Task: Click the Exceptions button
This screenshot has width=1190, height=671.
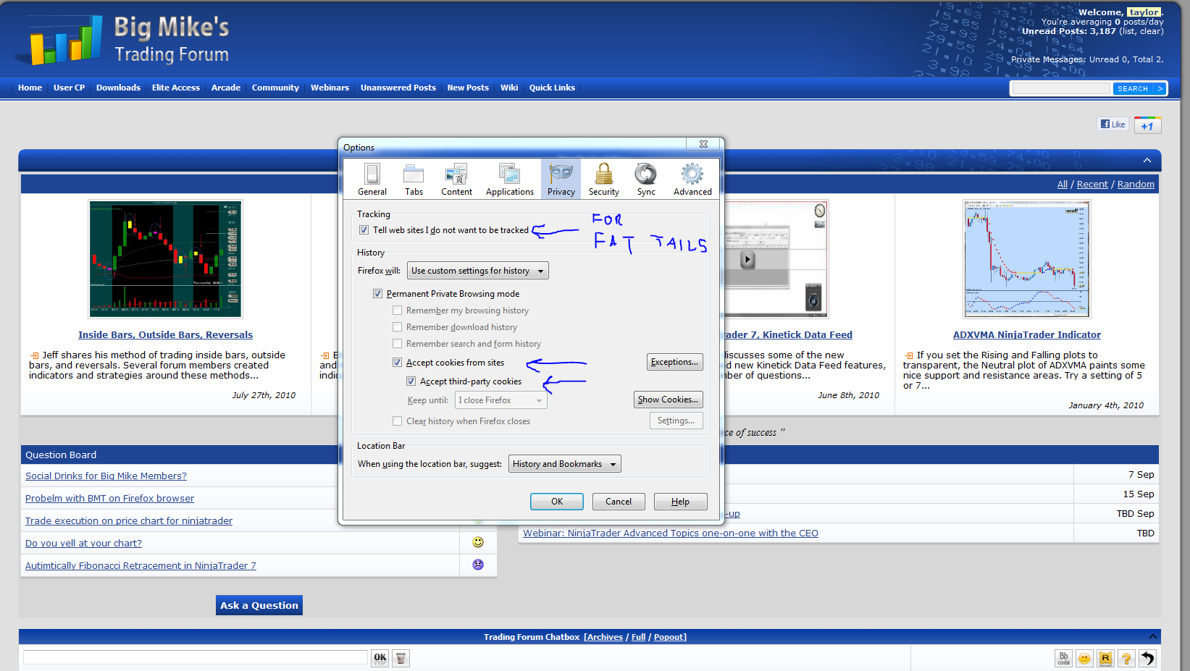Action: [674, 362]
